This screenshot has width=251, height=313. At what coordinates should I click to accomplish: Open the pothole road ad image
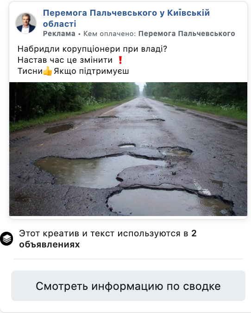pyautogui.click(x=128, y=149)
